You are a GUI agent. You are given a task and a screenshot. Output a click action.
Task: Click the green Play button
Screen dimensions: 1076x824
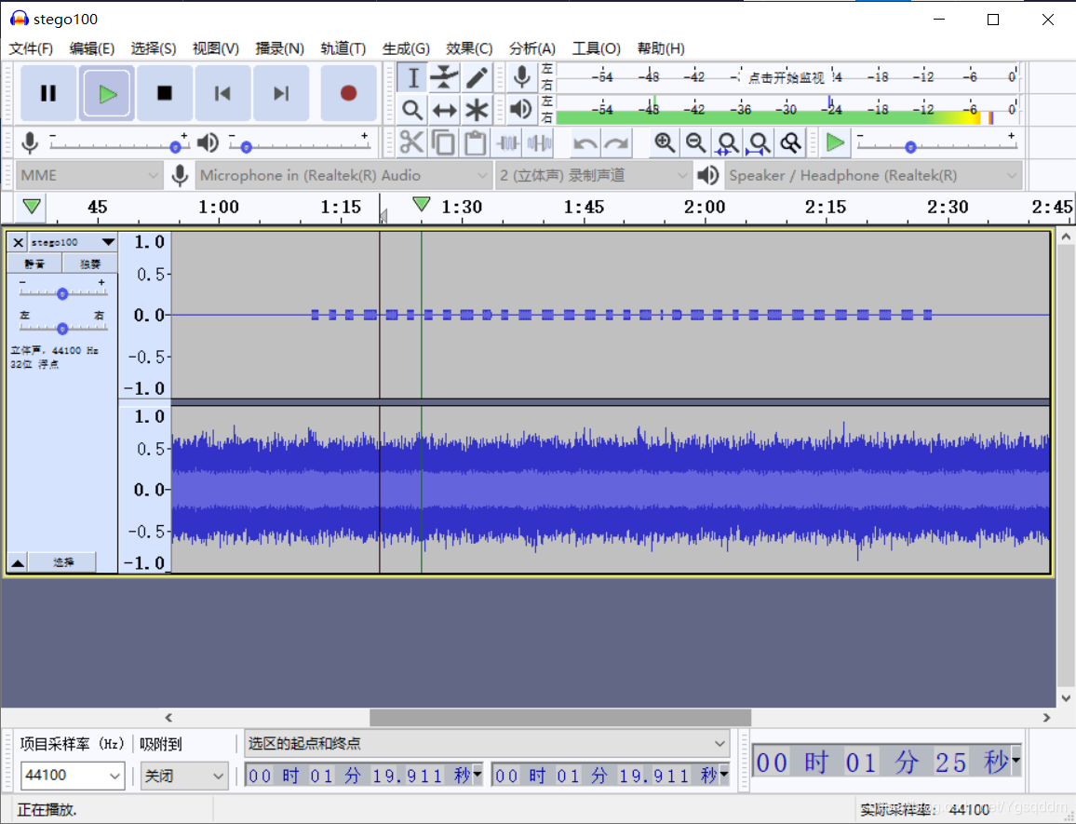107,93
